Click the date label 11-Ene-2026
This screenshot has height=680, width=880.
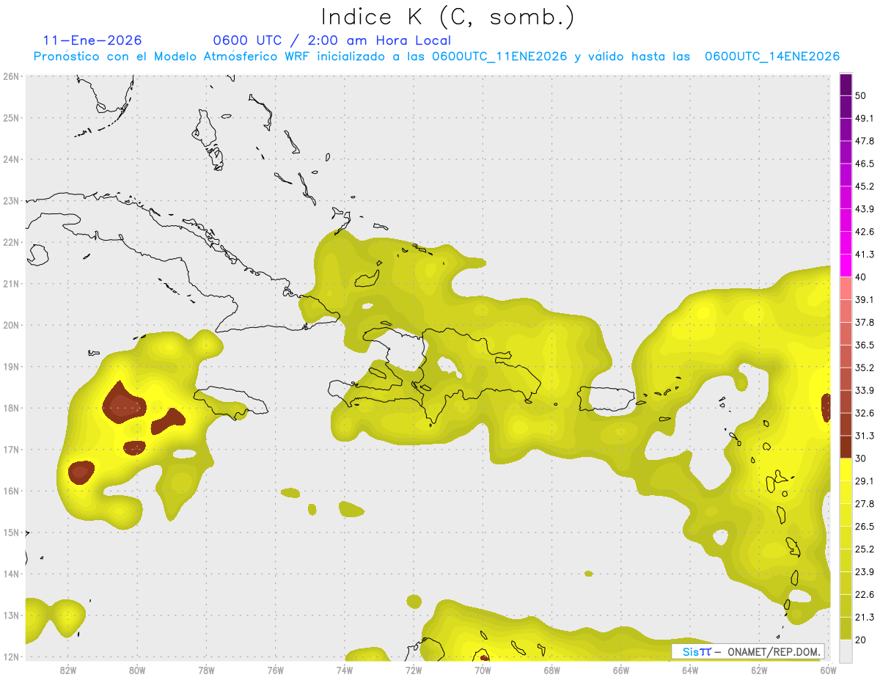pos(92,40)
